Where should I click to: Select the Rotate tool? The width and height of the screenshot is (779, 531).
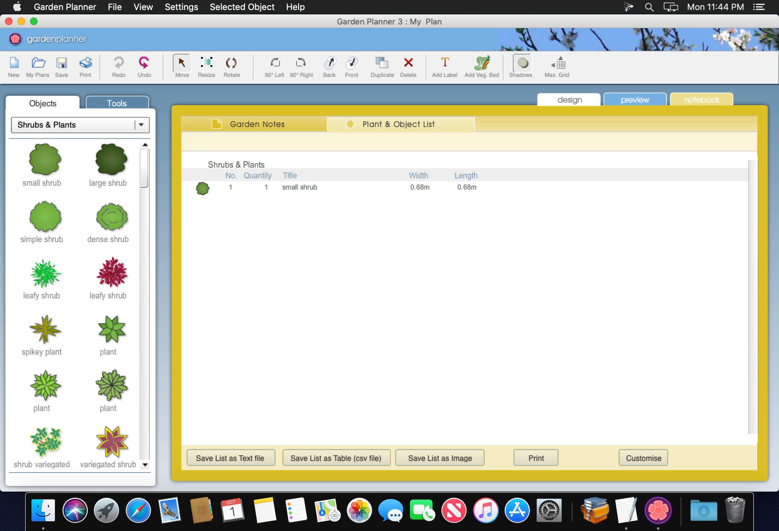[231, 63]
